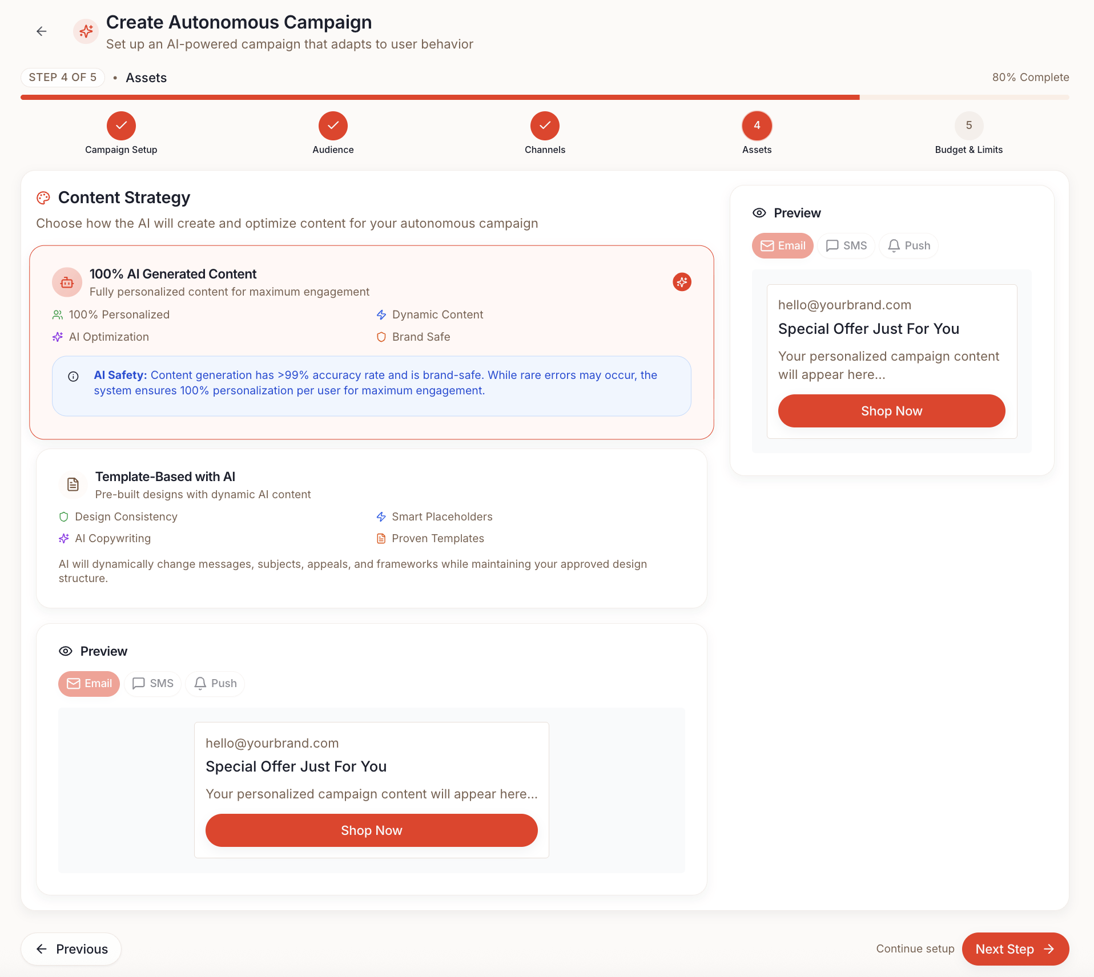Click the eye icon in right Preview panel
This screenshot has height=977, width=1094.
point(759,213)
